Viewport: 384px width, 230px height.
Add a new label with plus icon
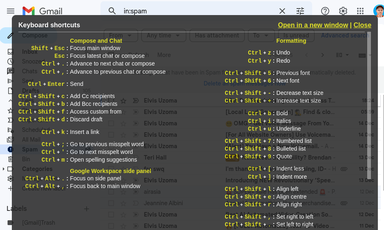point(87,209)
